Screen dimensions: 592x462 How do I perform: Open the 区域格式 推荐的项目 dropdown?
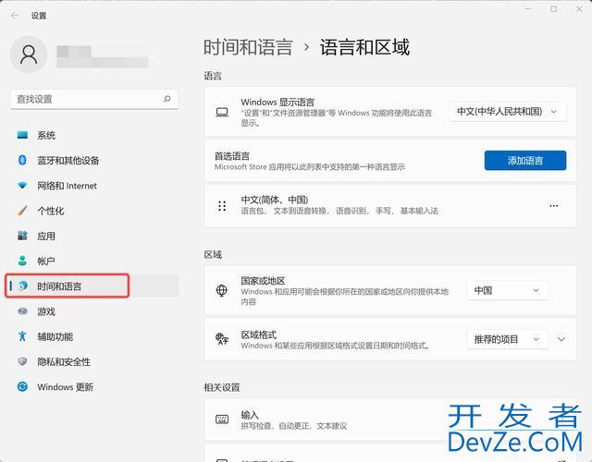[507, 339]
